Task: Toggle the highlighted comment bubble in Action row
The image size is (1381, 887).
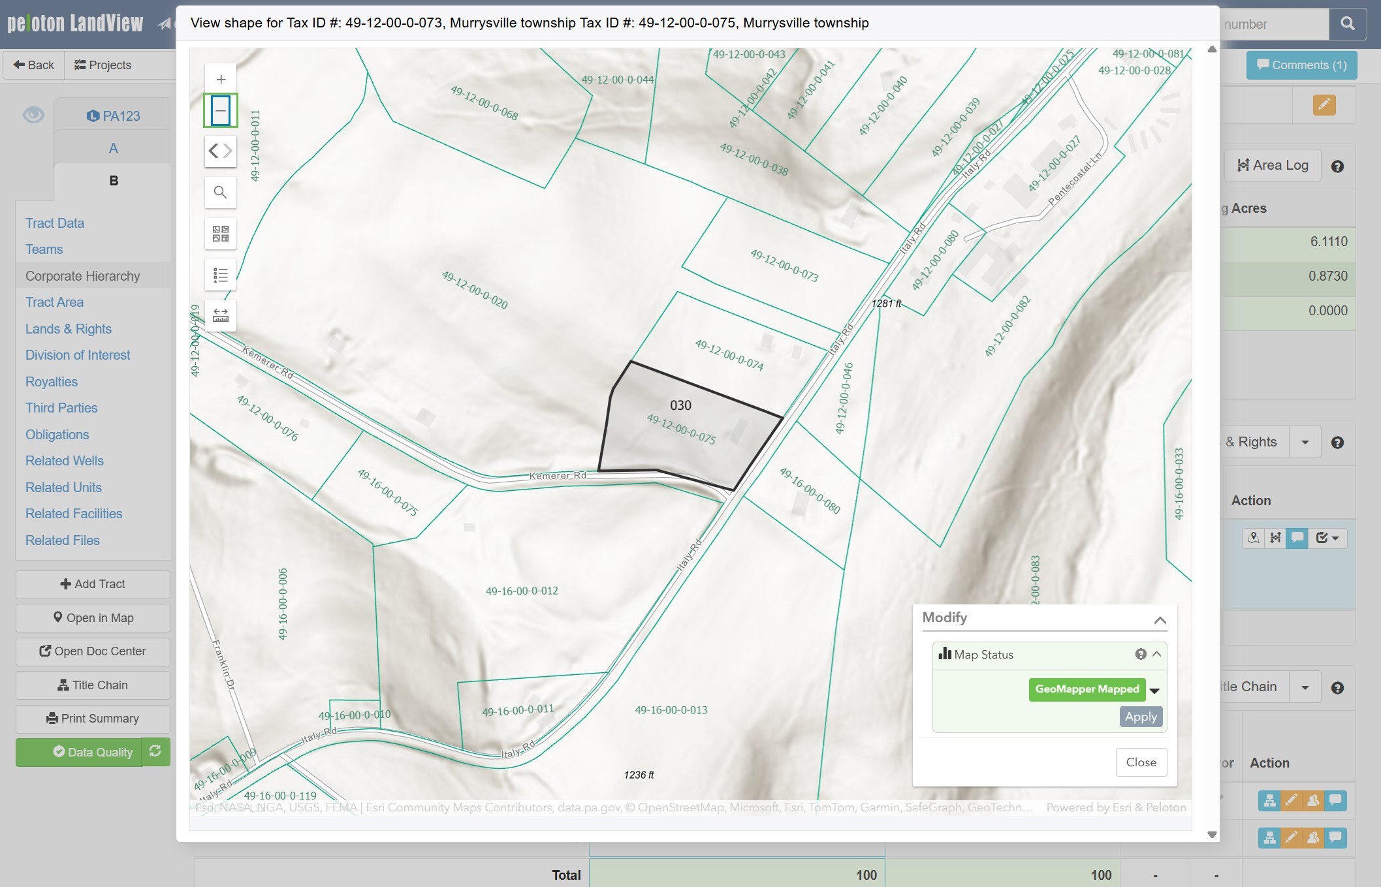Action: pyautogui.click(x=1296, y=538)
